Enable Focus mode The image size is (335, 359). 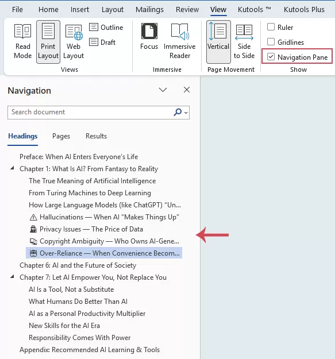149,37
